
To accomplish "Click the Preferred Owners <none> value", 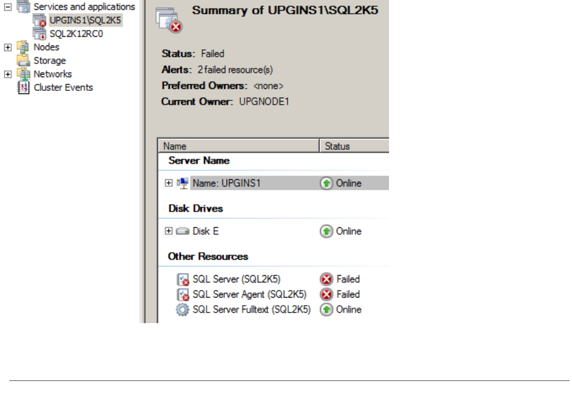I will pyautogui.click(x=268, y=86).
